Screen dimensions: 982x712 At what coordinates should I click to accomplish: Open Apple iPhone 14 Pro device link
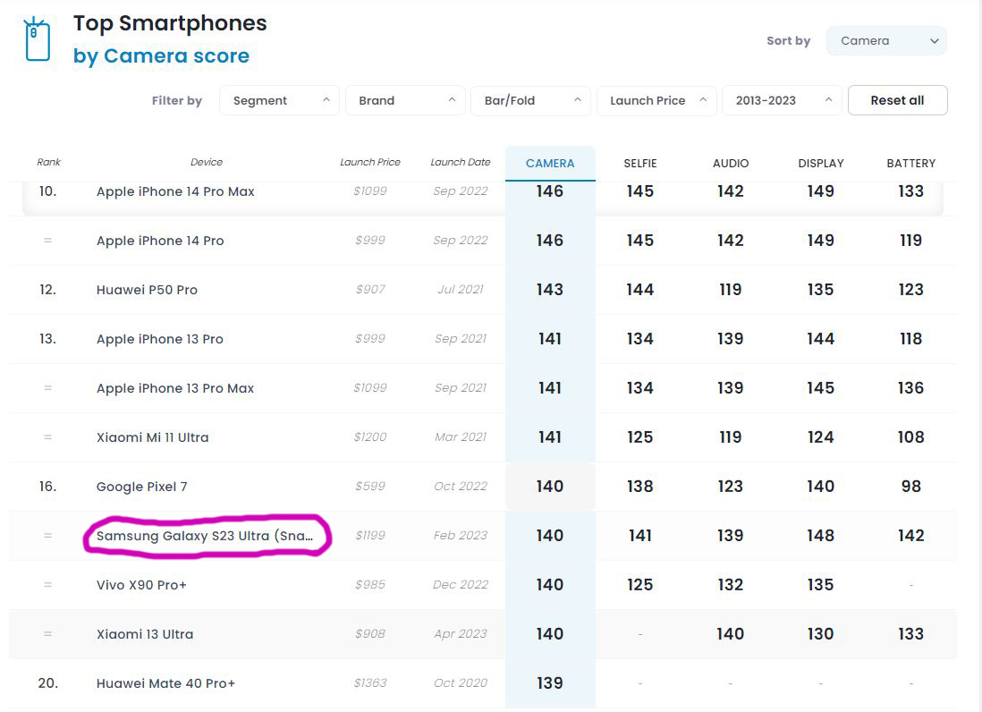160,241
